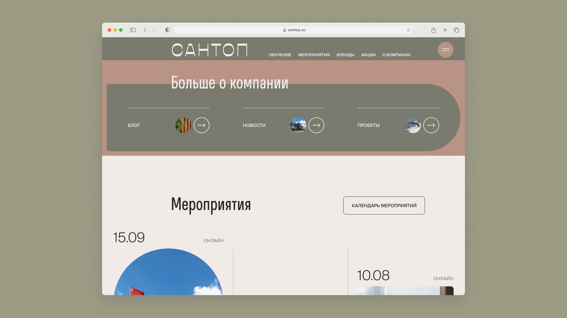Open the О компании navigation item
567x318 pixels.
(396, 55)
